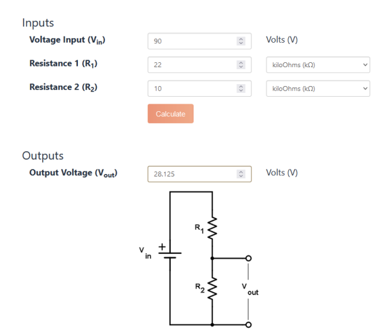The image size is (377, 336).
Task: Decrement Resistance 1 with the down spinner
Action: coord(241,67)
